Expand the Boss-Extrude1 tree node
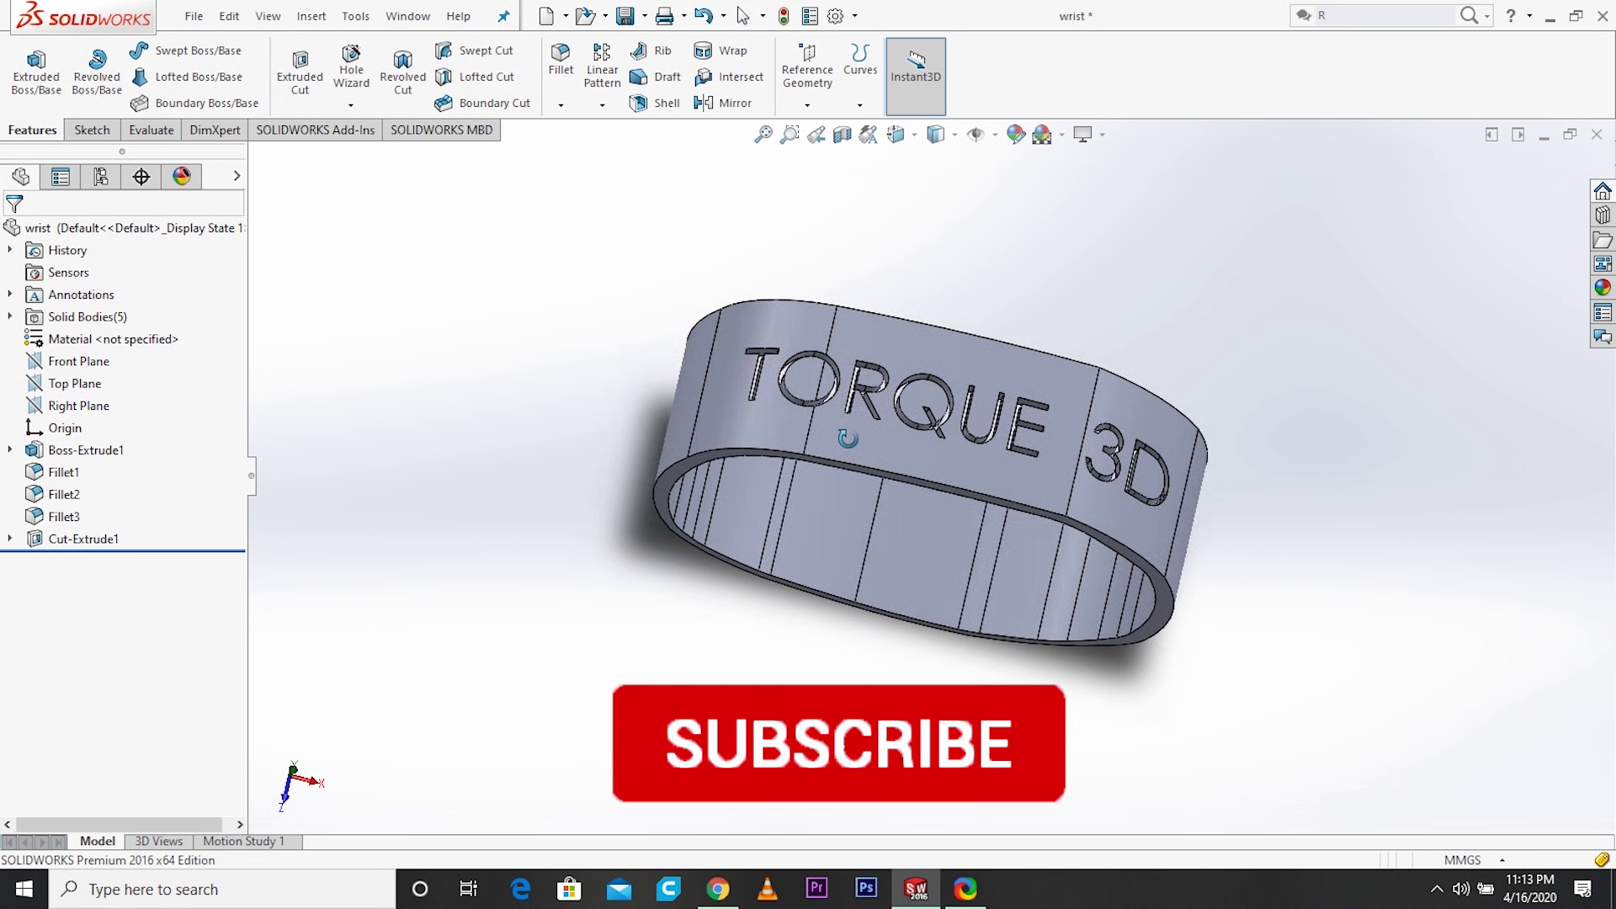 coord(9,449)
